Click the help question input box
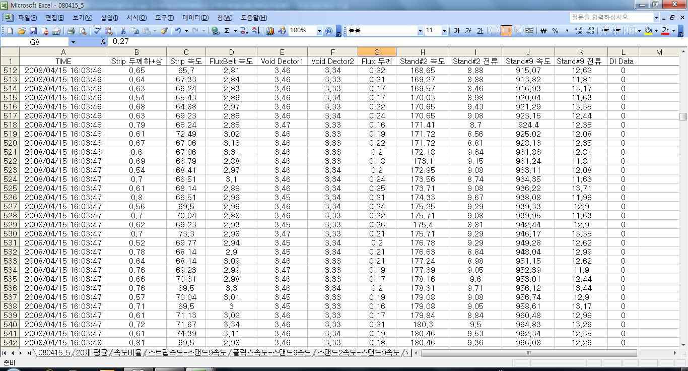 (x=611, y=17)
